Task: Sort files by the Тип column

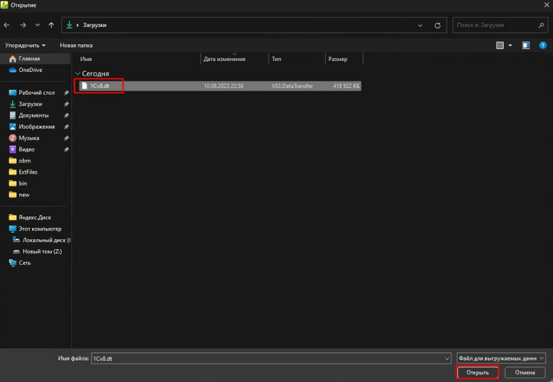Action: pos(276,59)
